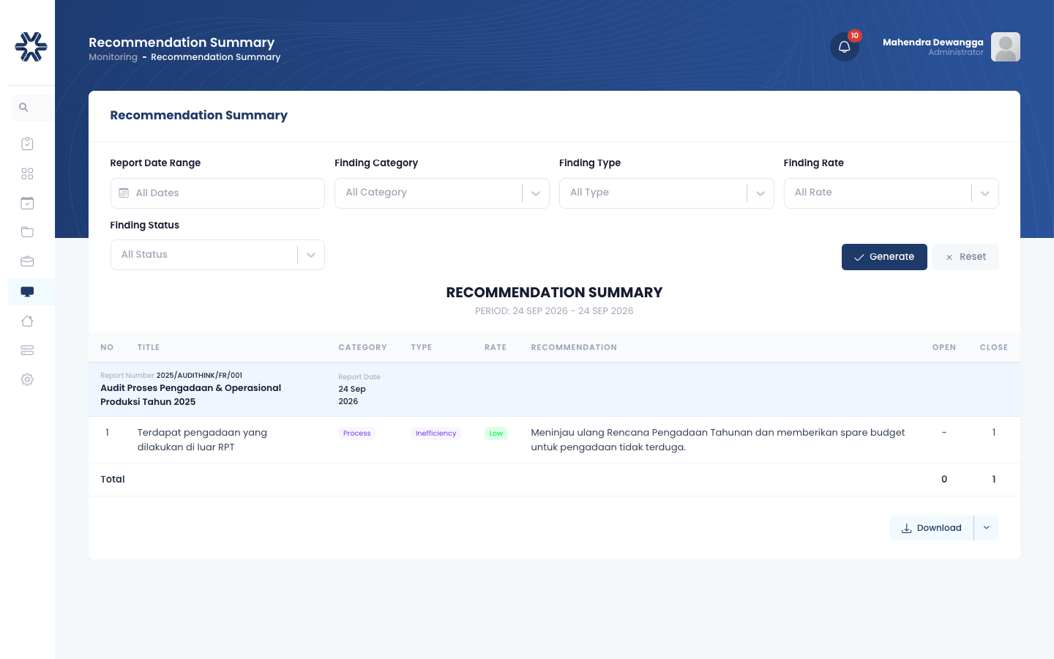The width and height of the screenshot is (1054, 659).
Task: Open the calendar check sidebar icon
Action: [27, 203]
